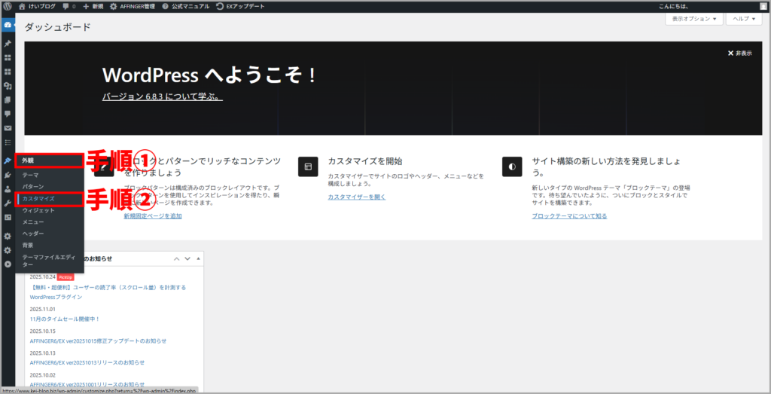Open Comments via the sidebar bubble icon
The image size is (771, 394).
(8, 114)
